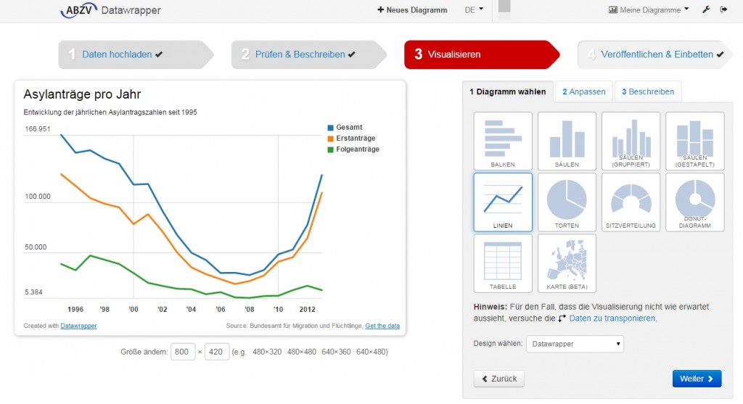Choose the Säulen column chart icon
This screenshot has height=404, width=743.
(567, 141)
